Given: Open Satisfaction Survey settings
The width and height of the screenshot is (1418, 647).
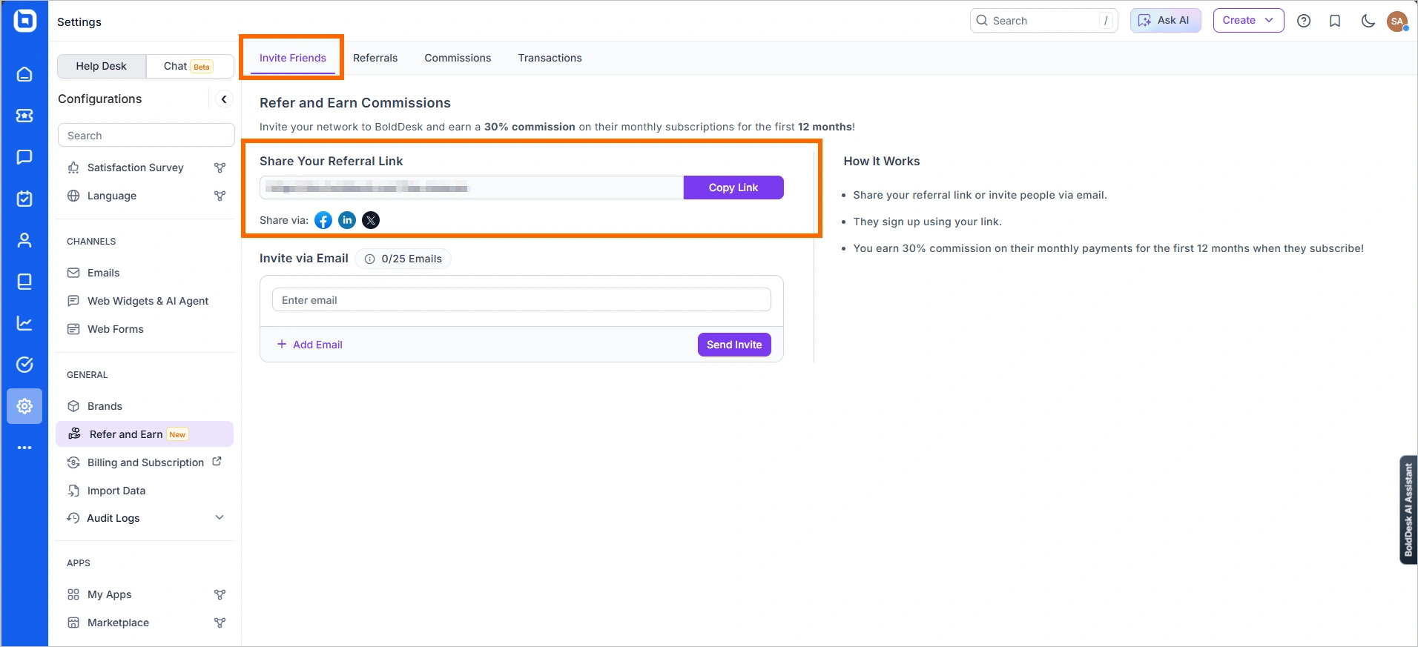Looking at the screenshot, I should click(x=135, y=167).
